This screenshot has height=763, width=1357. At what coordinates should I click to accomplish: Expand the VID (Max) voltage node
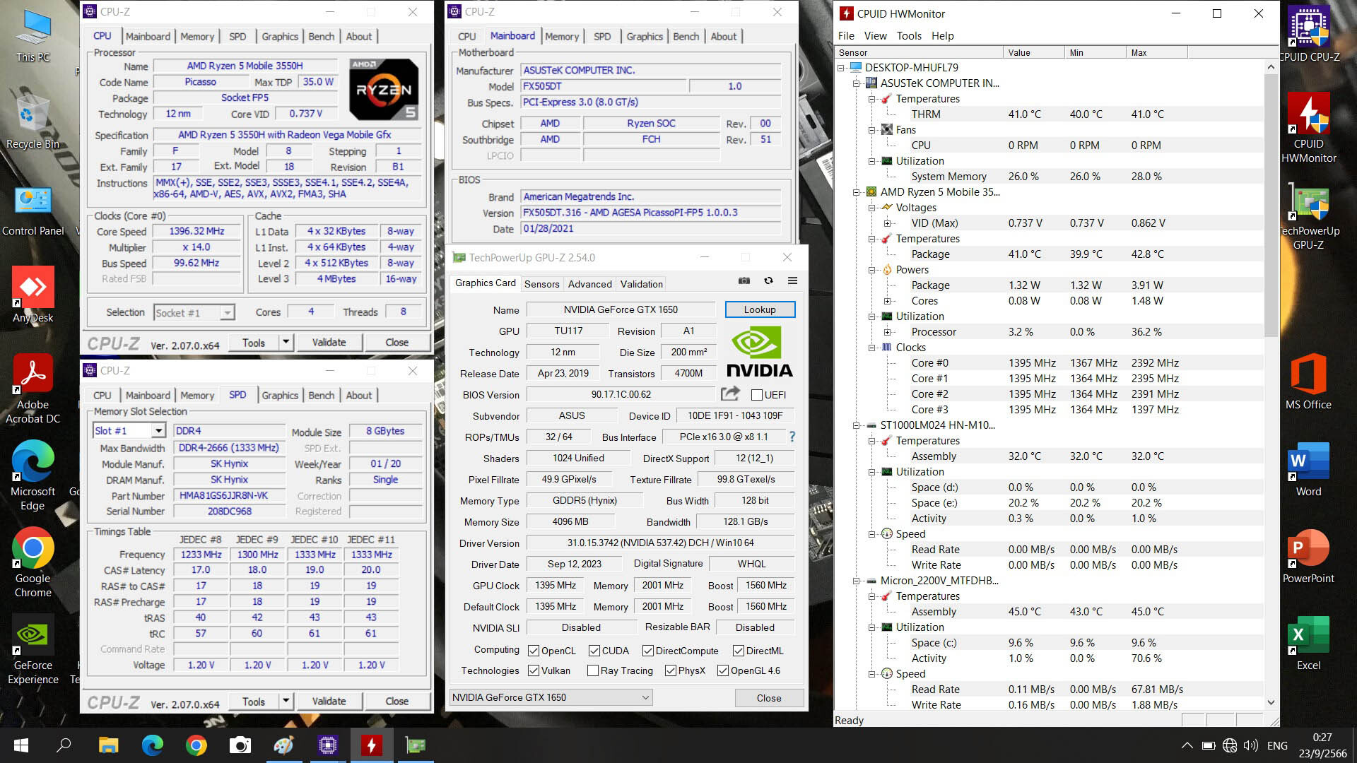(x=888, y=223)
